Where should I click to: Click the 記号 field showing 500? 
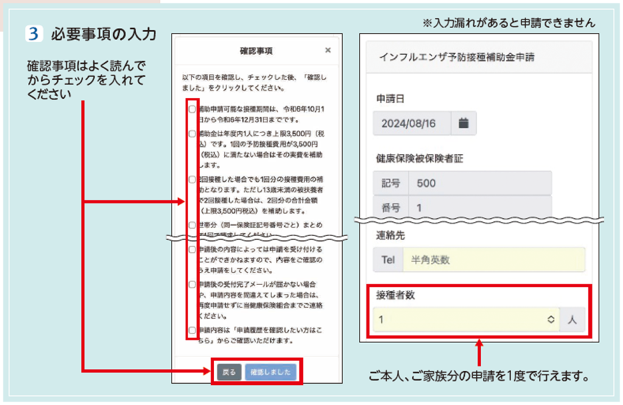coord(479,183)
